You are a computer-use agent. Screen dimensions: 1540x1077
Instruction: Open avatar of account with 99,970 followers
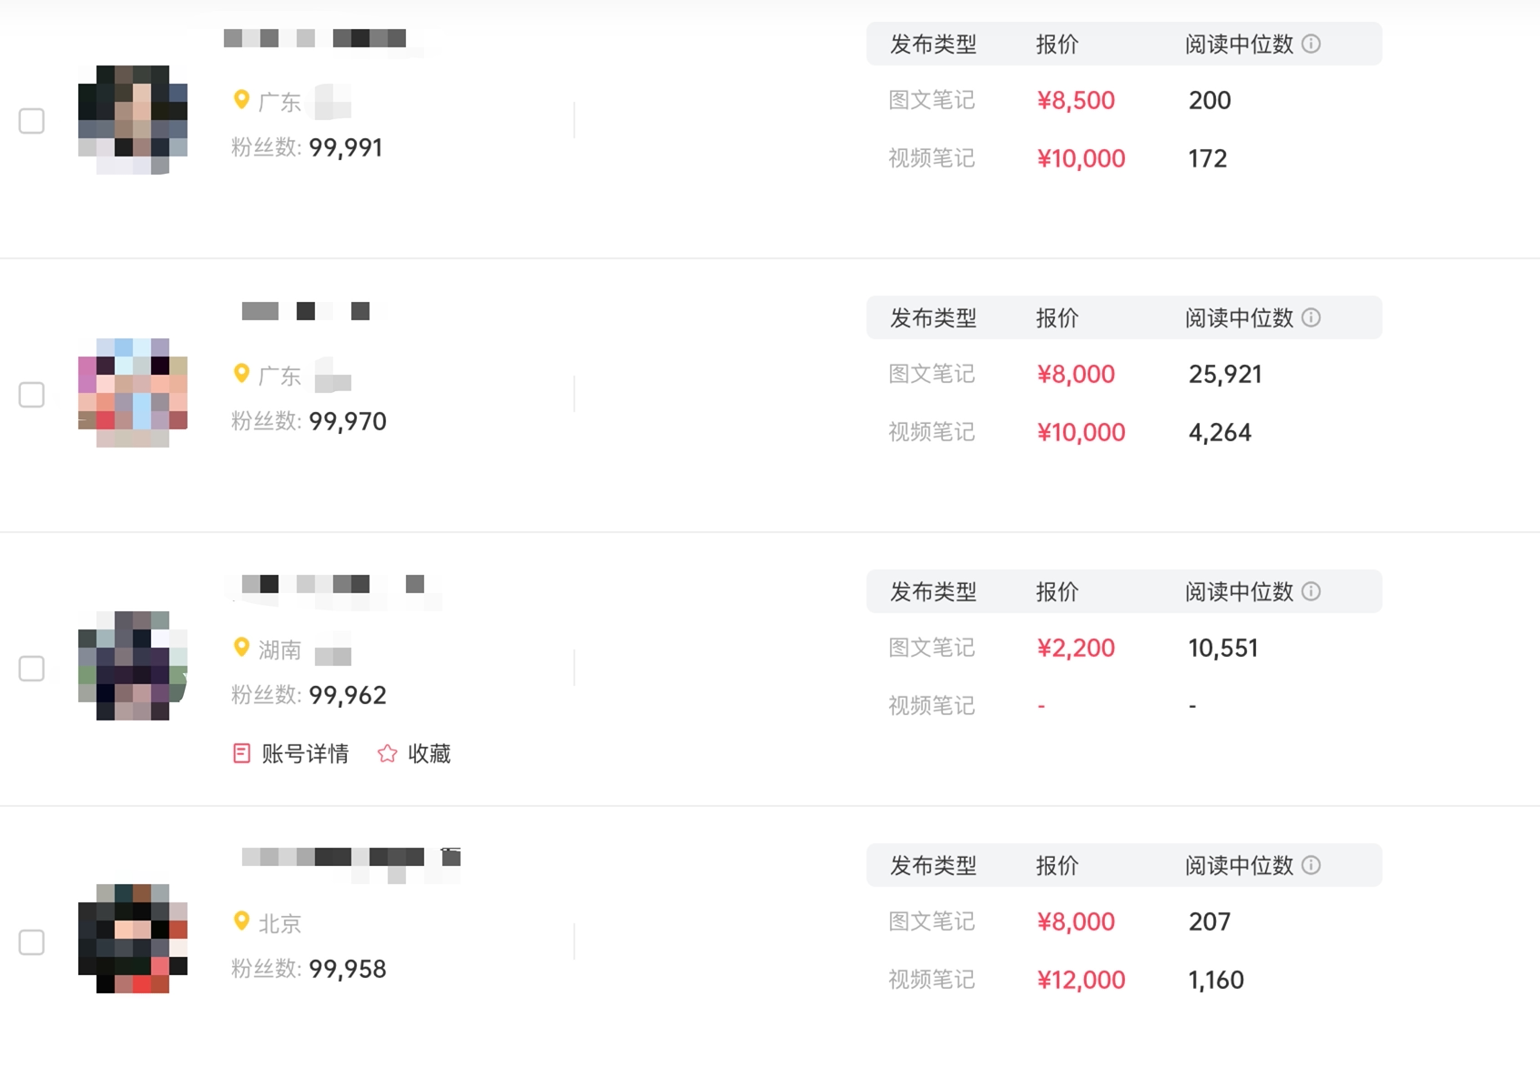[133, 393]
